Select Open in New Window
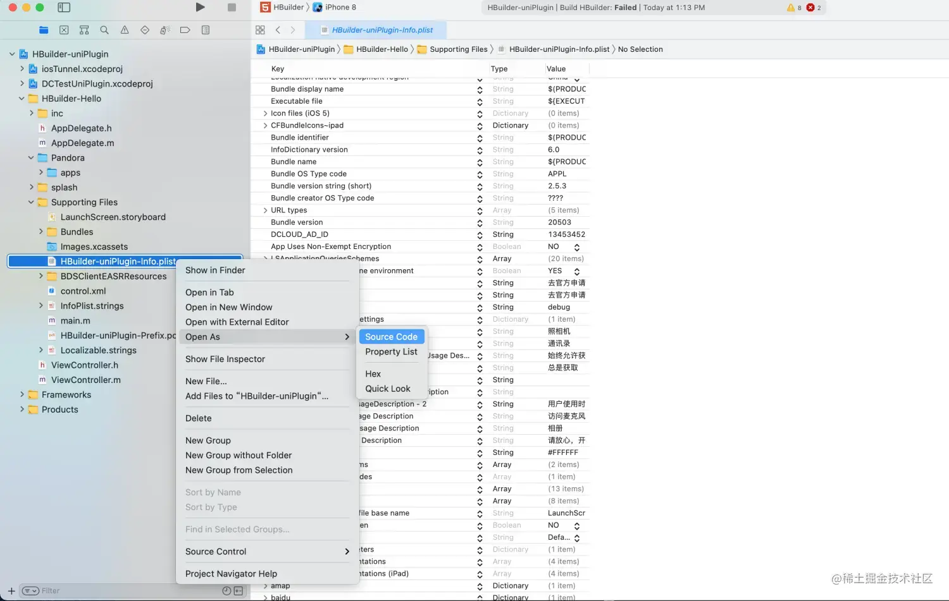The width and height of the screenshot is (949, 601). pyautogui.click(x=267, y=307)
